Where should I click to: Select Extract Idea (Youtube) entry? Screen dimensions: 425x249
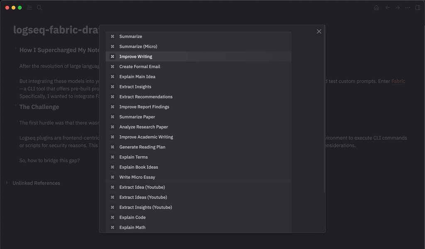198,187
